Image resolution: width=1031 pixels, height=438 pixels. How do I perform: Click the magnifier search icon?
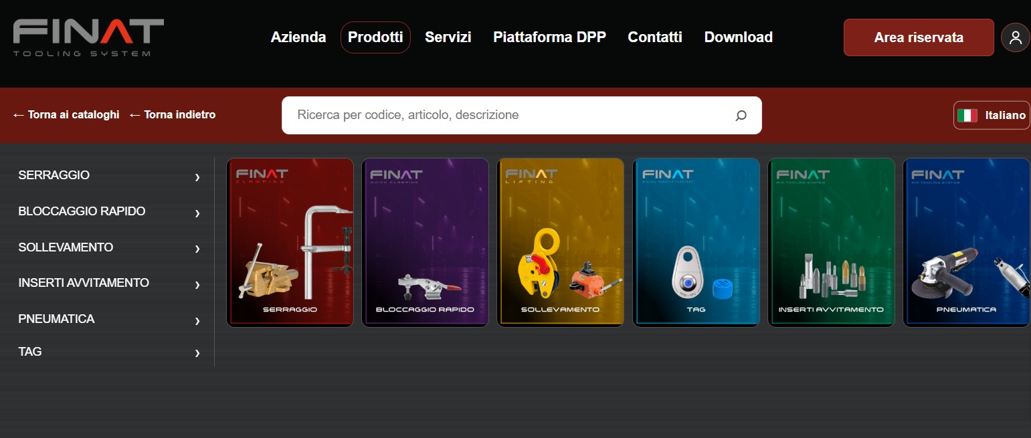coord(741,116)
